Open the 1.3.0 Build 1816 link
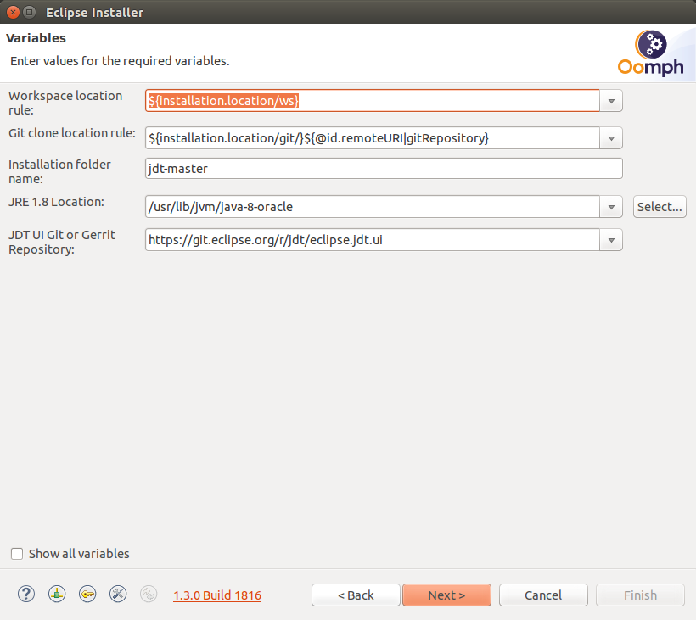Screen dimensions: 696x620 [x=217, y=595]
